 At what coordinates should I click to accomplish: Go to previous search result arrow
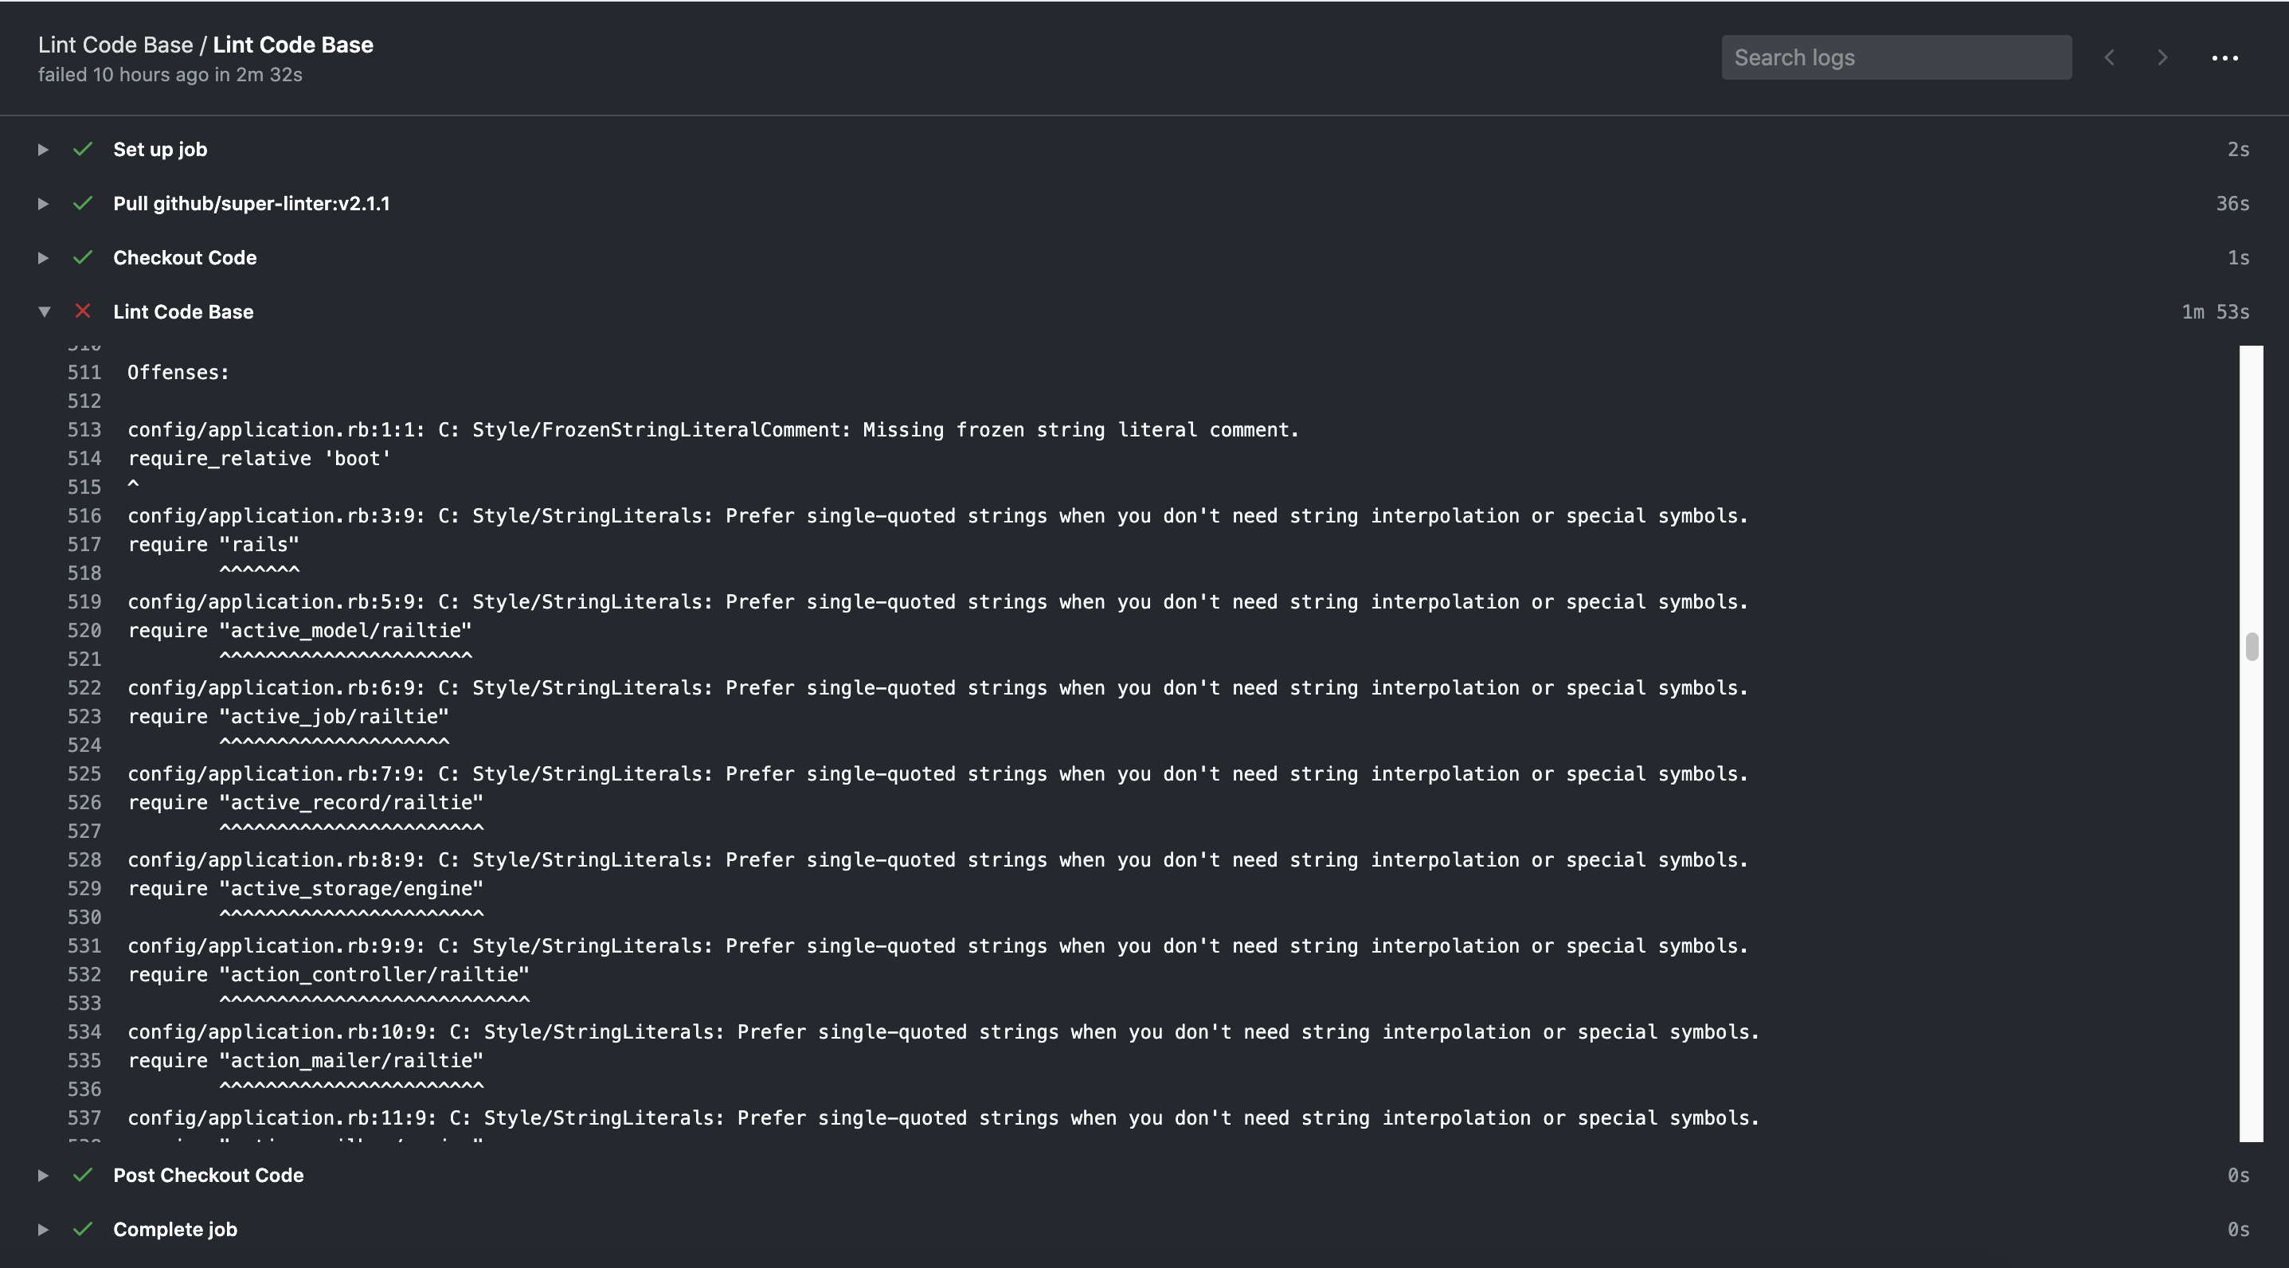pos(2110,58)
